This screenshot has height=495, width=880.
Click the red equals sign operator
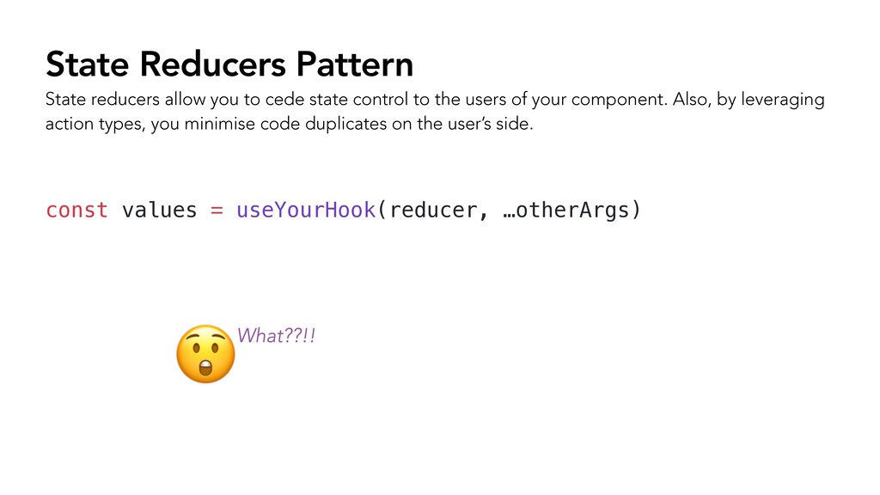click(x=217, y=211)
